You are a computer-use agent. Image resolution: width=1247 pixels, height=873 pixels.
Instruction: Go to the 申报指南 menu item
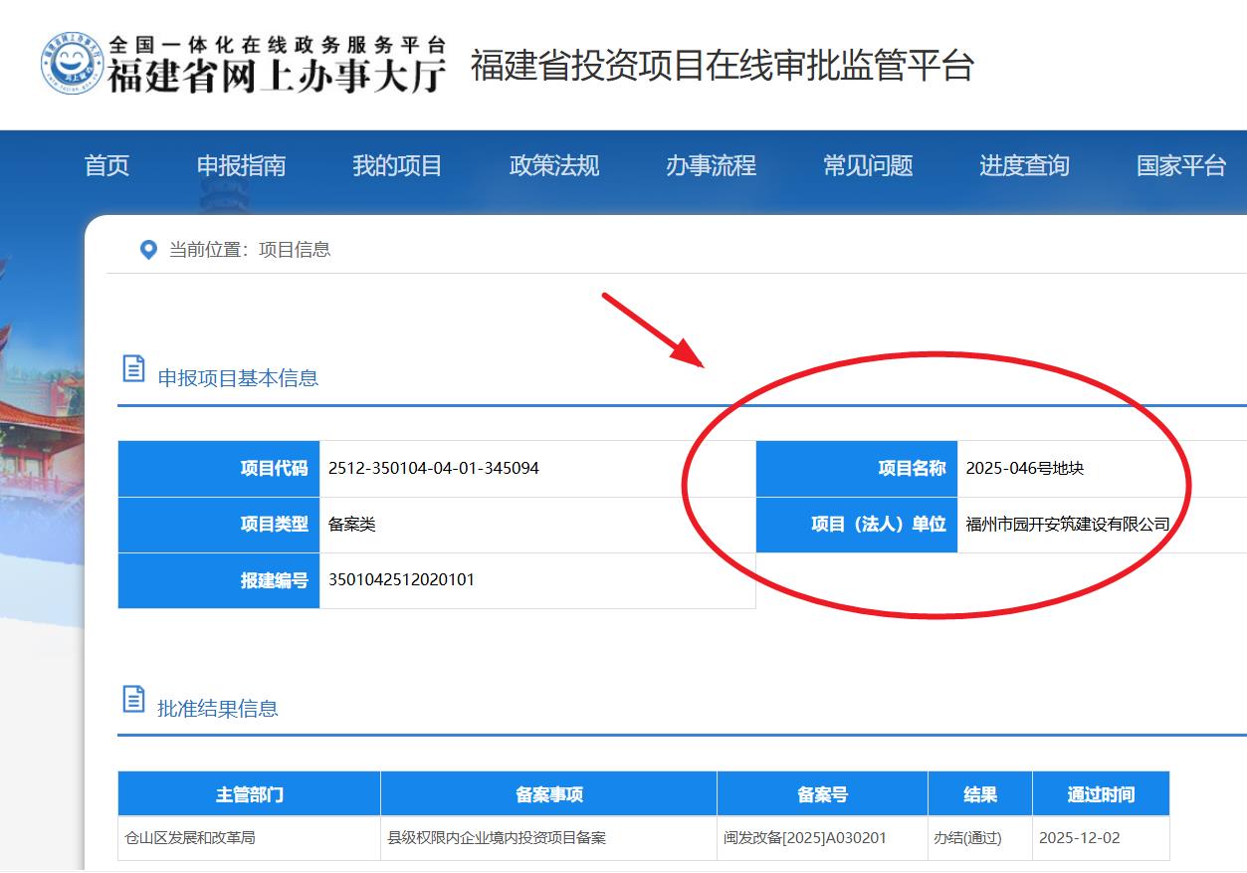point(241,166)
